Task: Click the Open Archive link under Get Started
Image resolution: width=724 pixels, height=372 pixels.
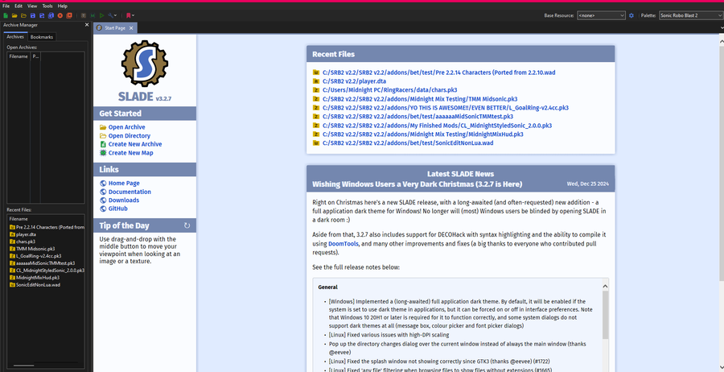Action: click(x=126, y=127)
